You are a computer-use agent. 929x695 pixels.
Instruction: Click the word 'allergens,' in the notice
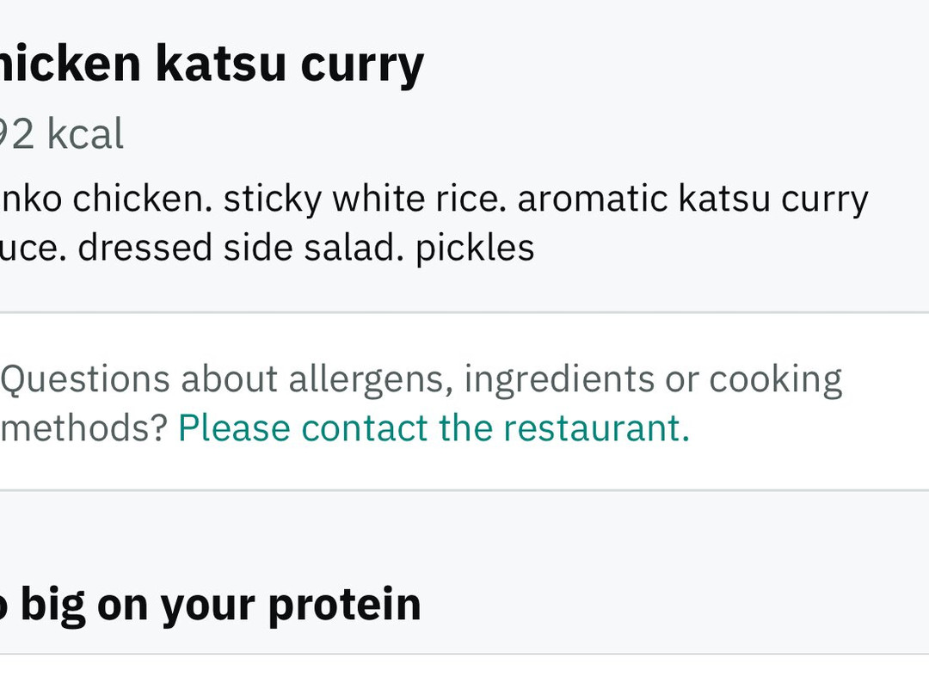[x=371, y=379]
